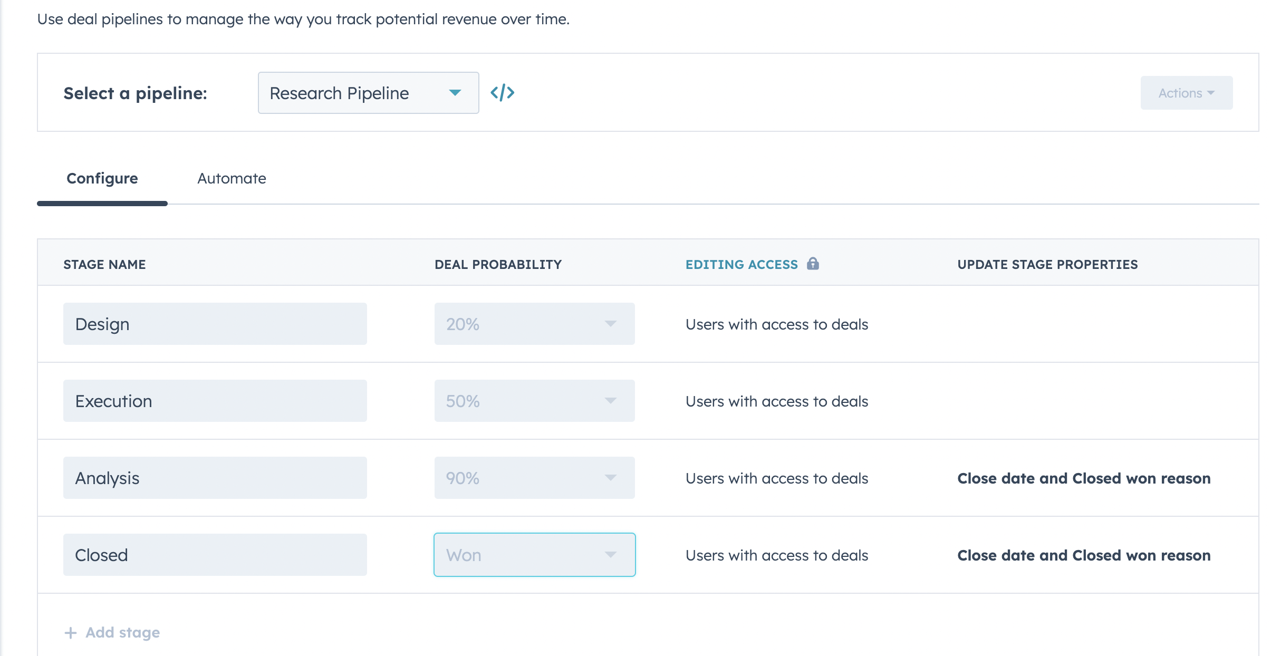Click the Editing Access column header link

click(x=742, y=264)
